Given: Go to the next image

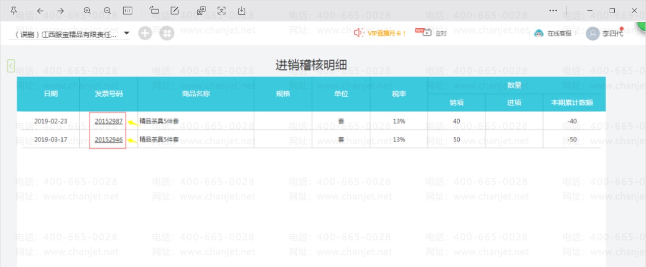Looking at the screenshot, I should (x=61, y=11).
